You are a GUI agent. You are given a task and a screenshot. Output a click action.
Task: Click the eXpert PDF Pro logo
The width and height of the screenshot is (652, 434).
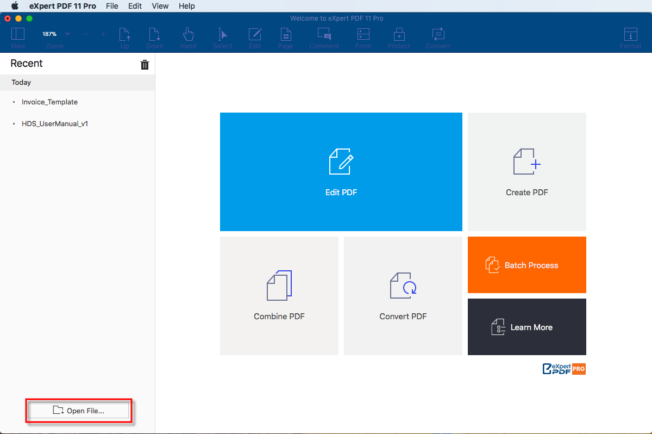[x=564, y=369]
